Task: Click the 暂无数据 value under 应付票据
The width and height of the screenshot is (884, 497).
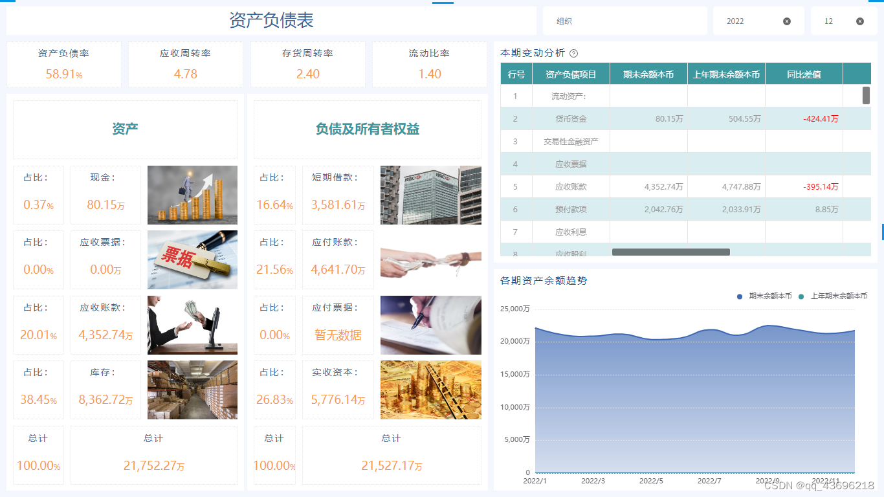Action: tap(338, 335)
